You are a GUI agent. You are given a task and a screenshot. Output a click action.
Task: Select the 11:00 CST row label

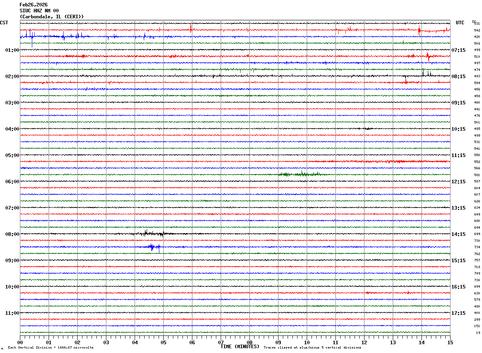click(12, 313)
